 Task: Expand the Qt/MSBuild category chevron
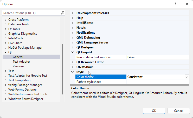[73, 67]
